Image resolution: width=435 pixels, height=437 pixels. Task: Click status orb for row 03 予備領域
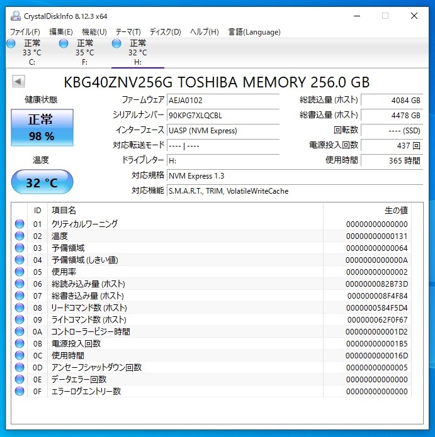20,248
